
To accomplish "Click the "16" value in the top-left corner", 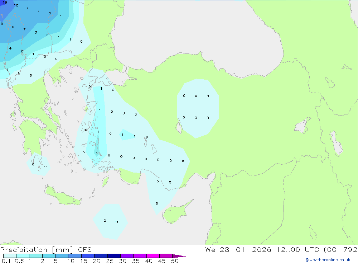I will [x=5, y=3].
